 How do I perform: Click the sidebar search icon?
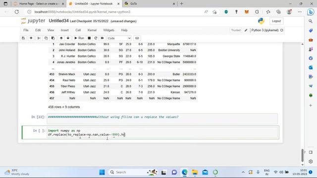[x=311, y=21]
